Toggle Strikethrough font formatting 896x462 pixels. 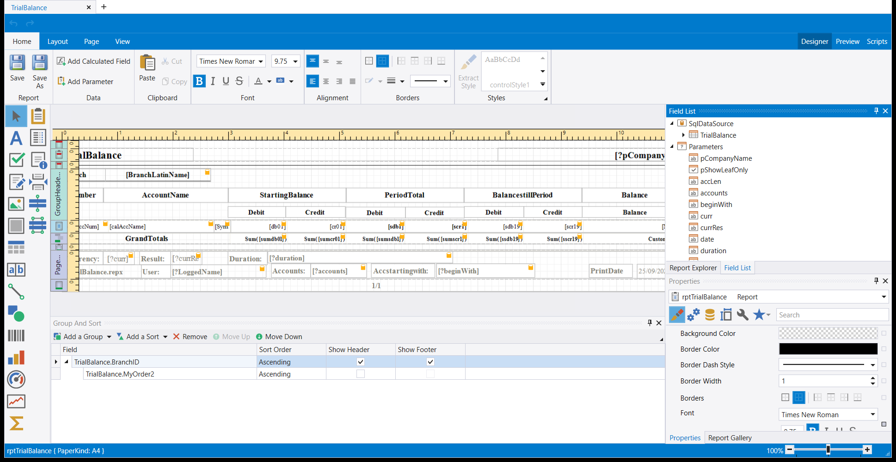pos(239,81)
